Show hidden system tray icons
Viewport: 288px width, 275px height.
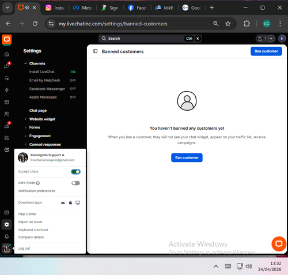click(x=216, y=266)
